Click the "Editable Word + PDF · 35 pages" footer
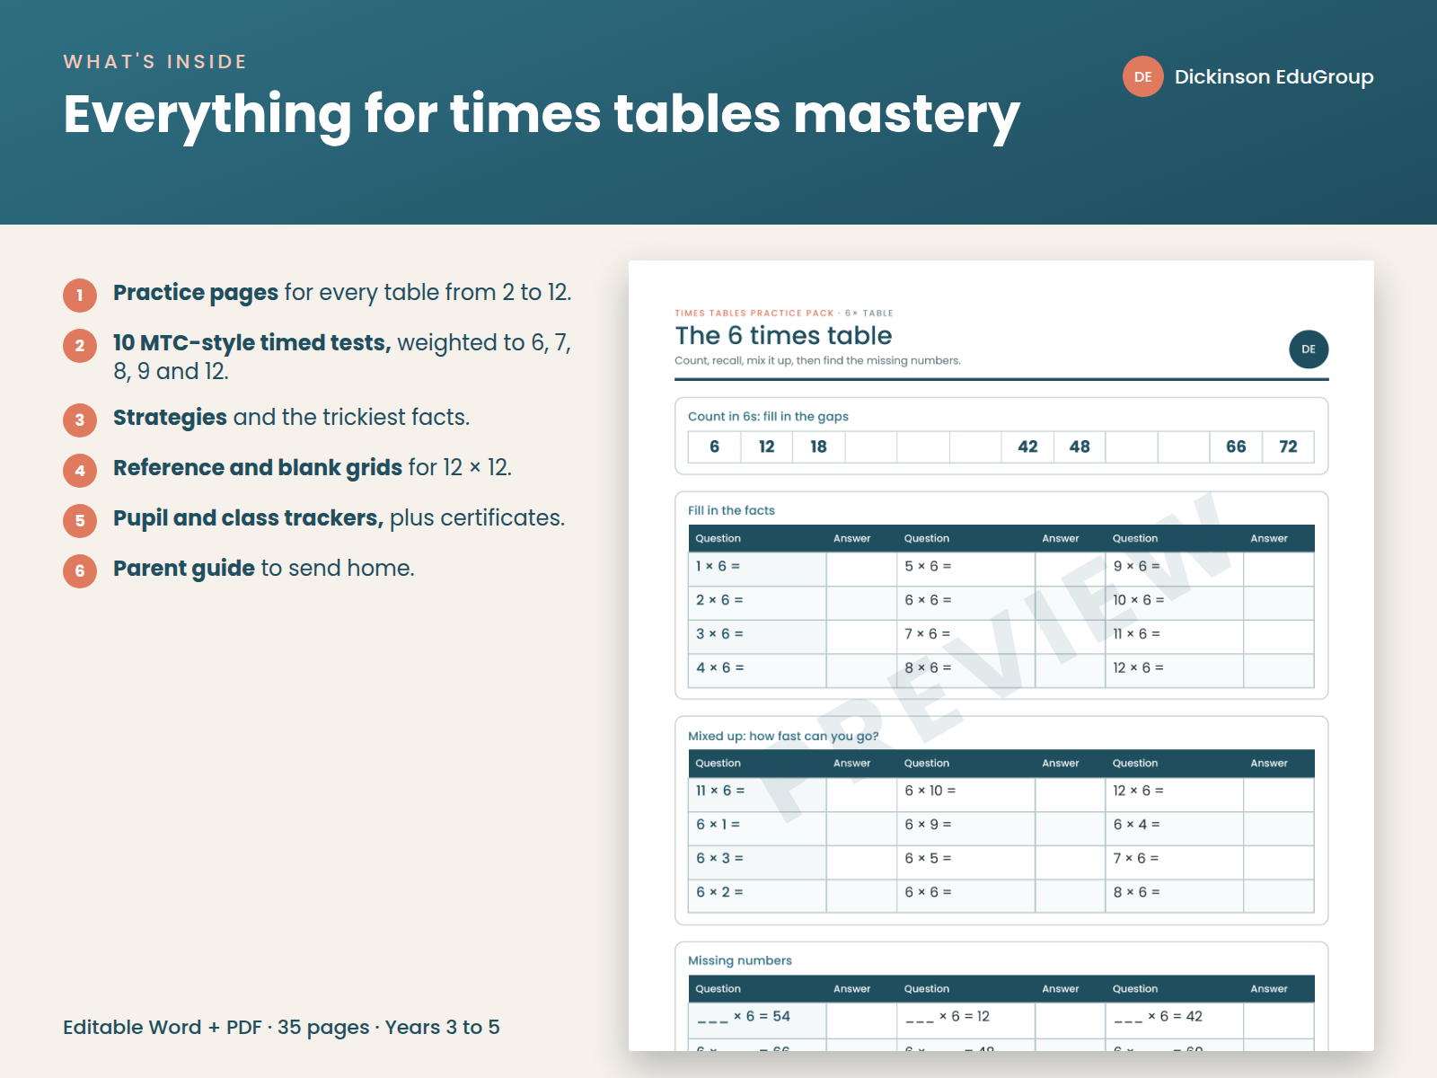 (281, 1027)
